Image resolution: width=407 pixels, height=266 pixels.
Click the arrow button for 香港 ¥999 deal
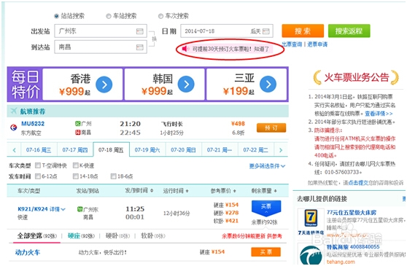pos(104,85)
